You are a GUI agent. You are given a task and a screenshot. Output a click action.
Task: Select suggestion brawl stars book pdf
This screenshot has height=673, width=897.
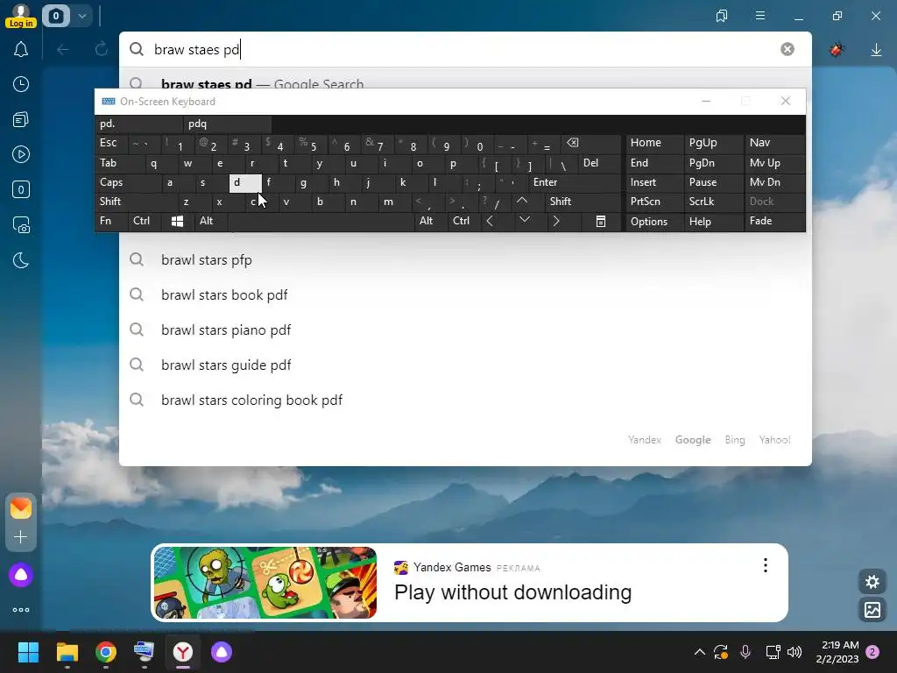(465, 294)
